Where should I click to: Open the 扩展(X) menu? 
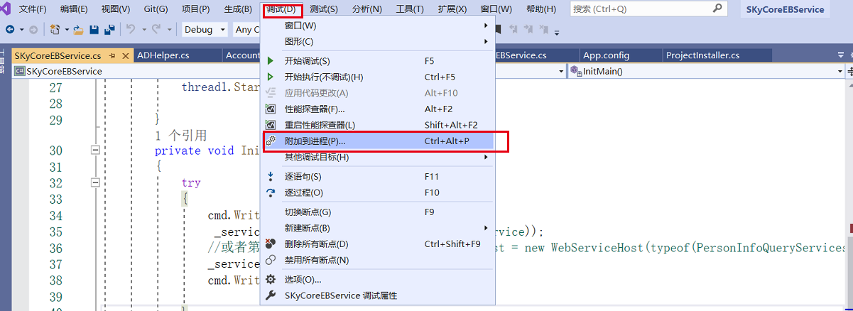(452, 9)
